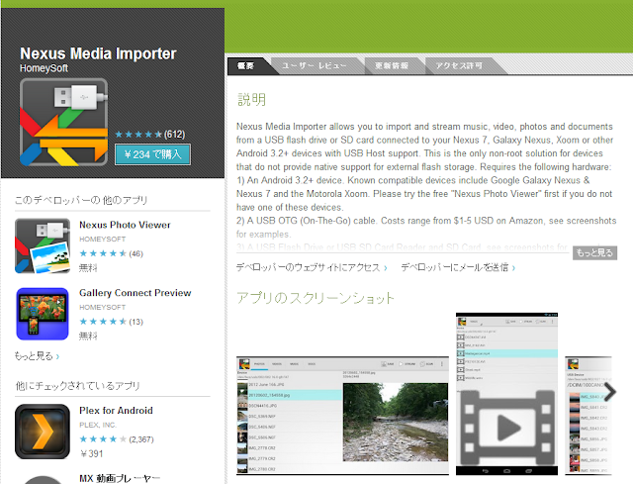Open the アクセス許可 permissions tab
The image size is (633, 484).
[x=459, y=65]
